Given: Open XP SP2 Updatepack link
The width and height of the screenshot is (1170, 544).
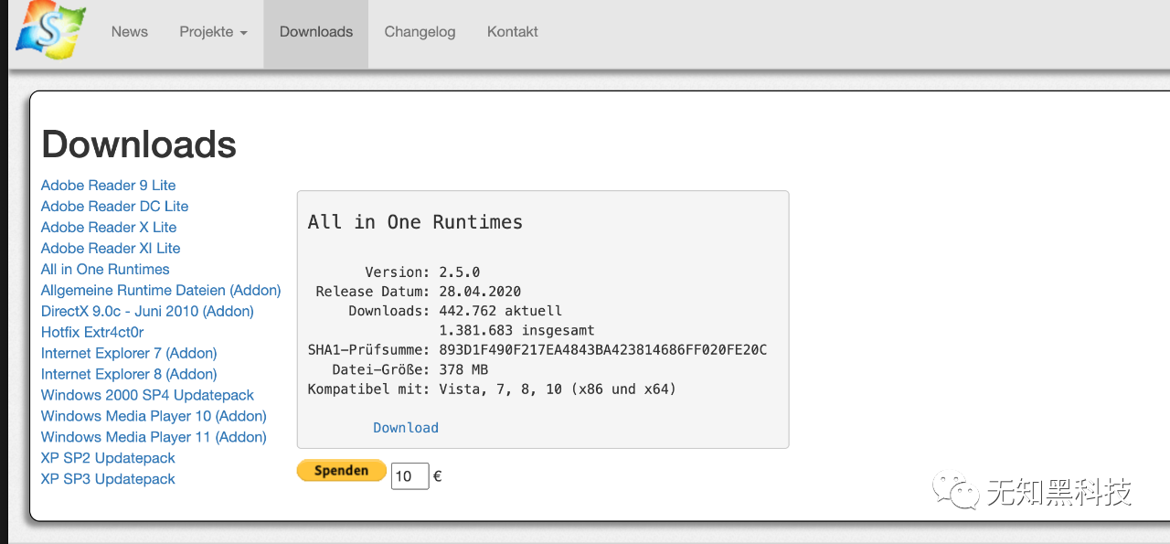Looking at the screenshot, I should tap(108, 459).
